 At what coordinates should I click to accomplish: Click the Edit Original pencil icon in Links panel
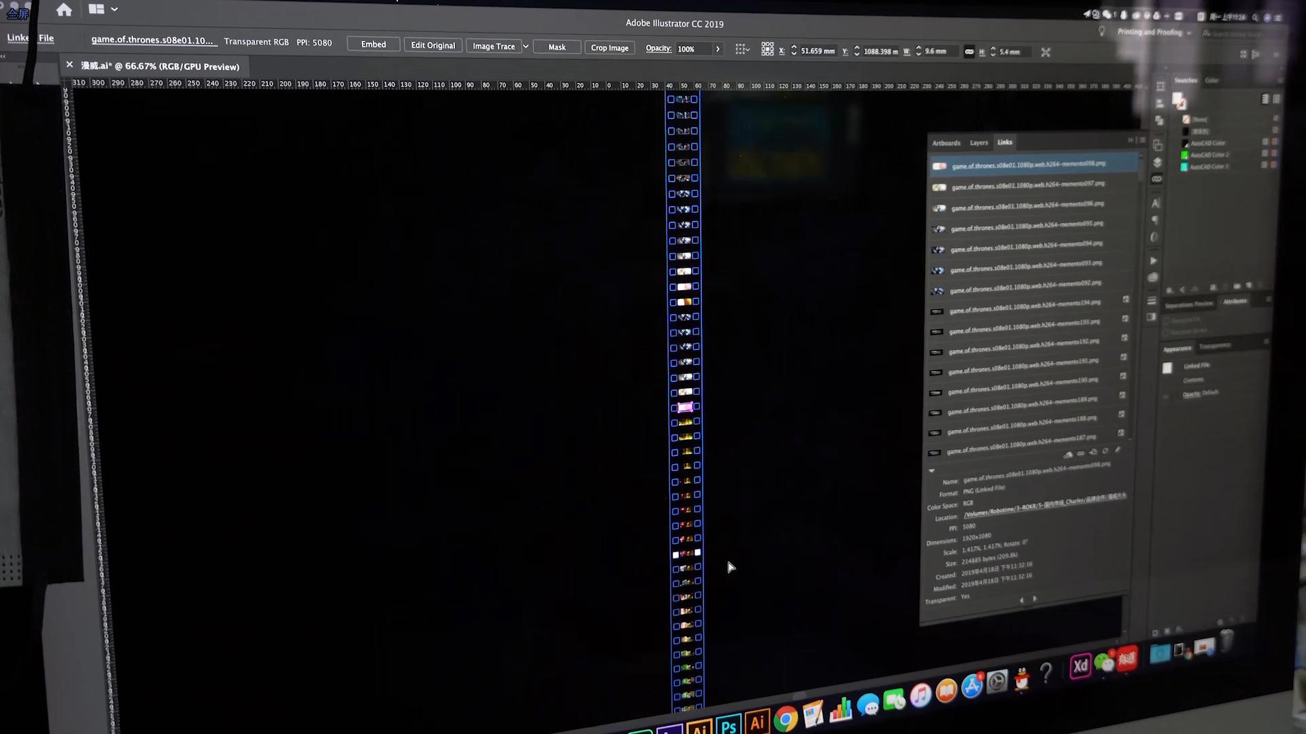pyautogui.click(x=1118, y=451)
